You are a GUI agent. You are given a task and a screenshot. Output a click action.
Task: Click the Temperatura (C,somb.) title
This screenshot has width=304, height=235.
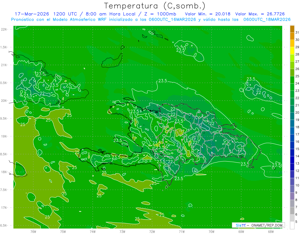click(x=155, y=6)
